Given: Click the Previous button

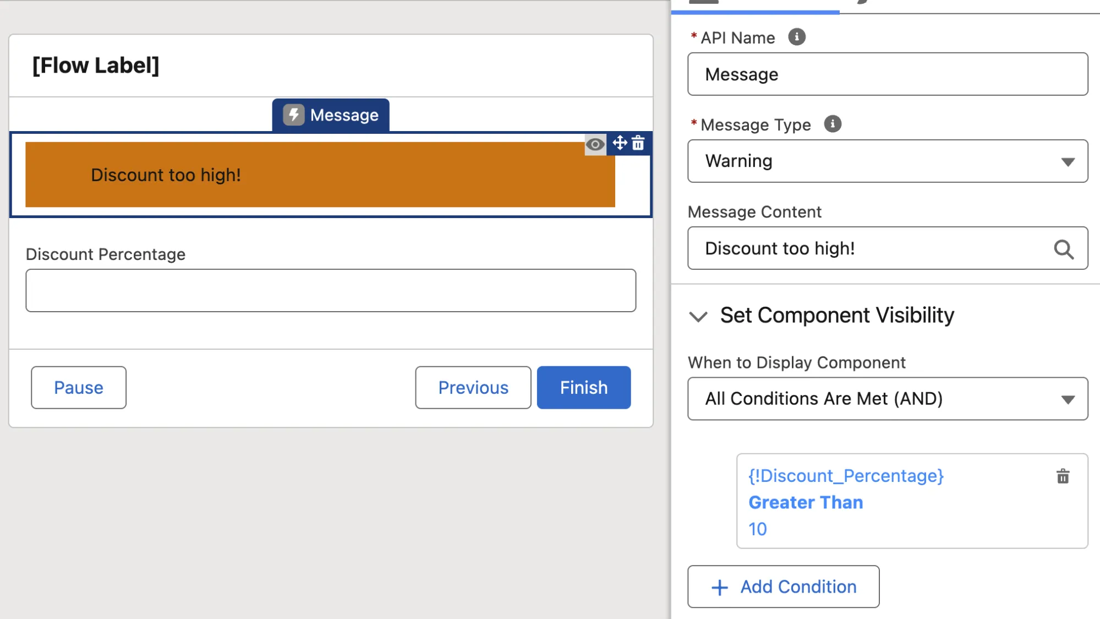Looking at the screenshot, I should (472, 387).
